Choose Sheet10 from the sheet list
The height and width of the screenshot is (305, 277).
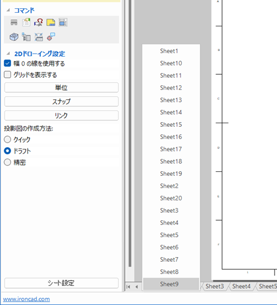pyautogui.click(x=171, y=63)
